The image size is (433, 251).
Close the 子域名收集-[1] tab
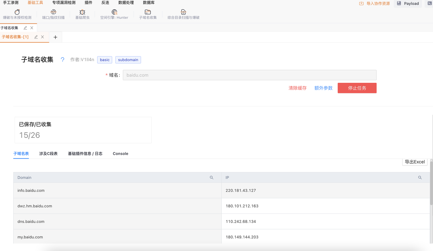(x=43, y=37)
